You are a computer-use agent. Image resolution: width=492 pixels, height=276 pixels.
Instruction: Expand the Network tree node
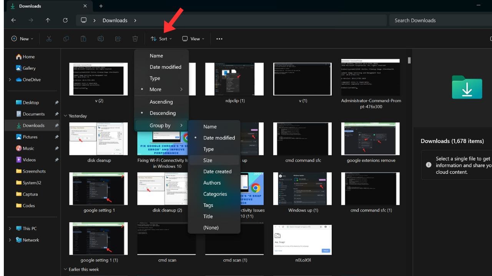coord(10,240)
